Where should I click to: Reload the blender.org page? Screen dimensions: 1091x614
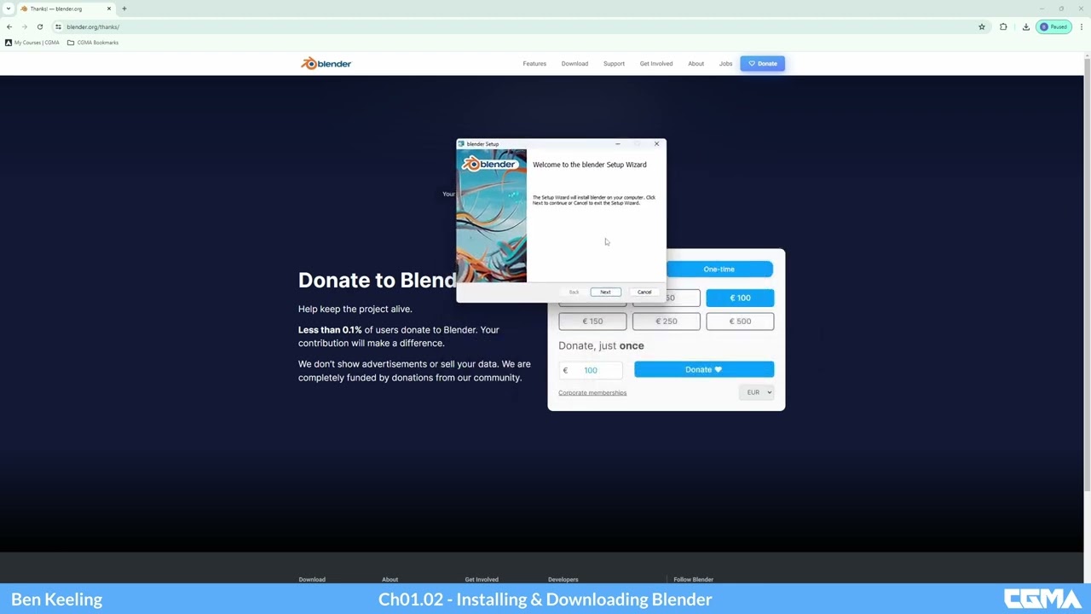click(x=39, y=26)
